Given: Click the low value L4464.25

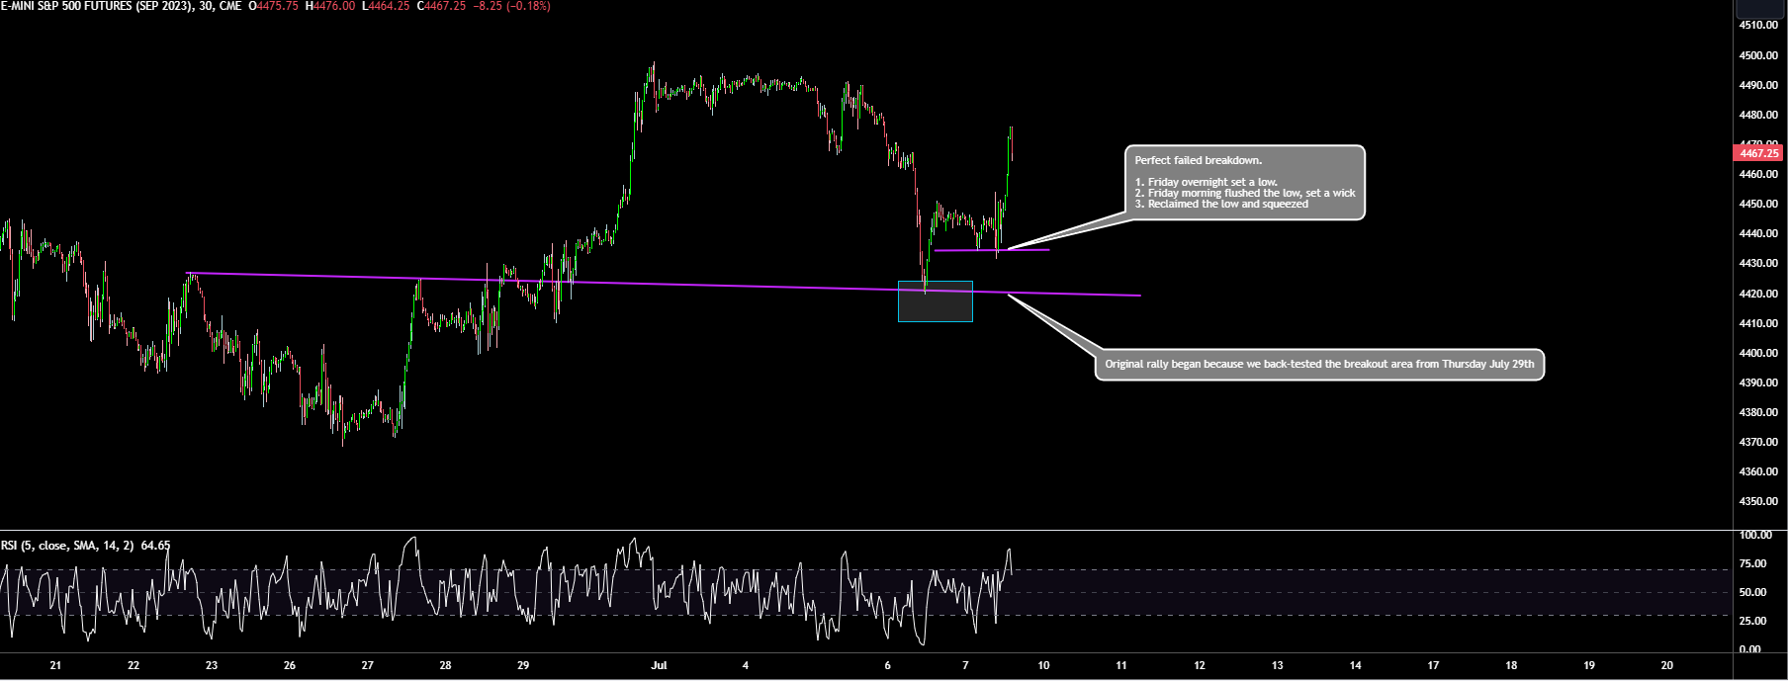Looking at the screenshot, I should [x=387, y=6].
